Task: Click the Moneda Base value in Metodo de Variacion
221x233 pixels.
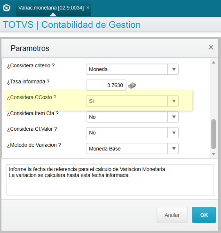Action: tap(105, 149)
